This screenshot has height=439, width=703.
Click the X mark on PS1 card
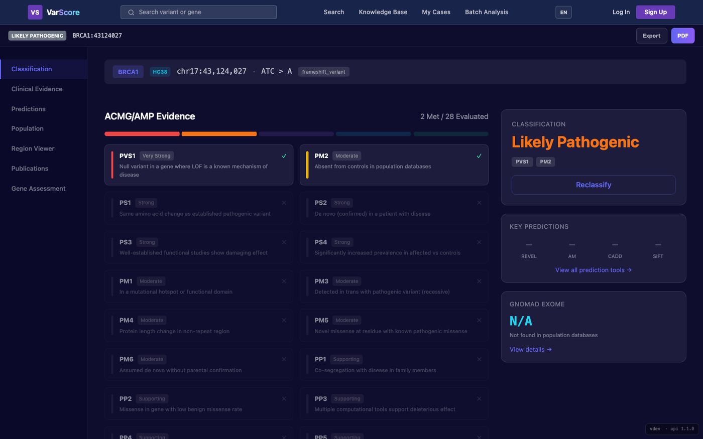[284, 203]
